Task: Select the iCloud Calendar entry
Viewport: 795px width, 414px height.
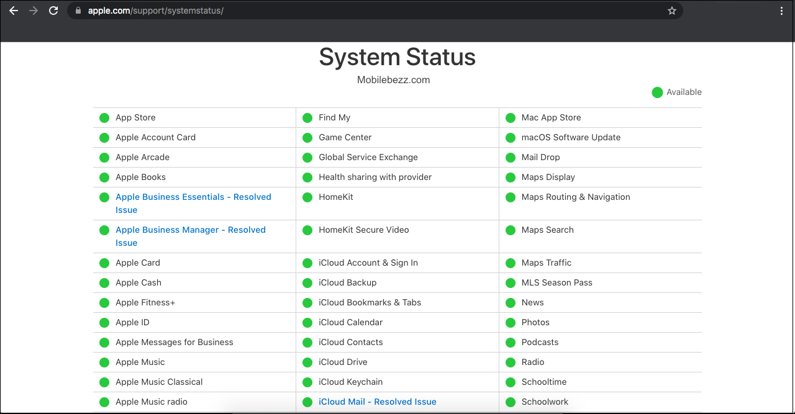Action: click(351, 322)
